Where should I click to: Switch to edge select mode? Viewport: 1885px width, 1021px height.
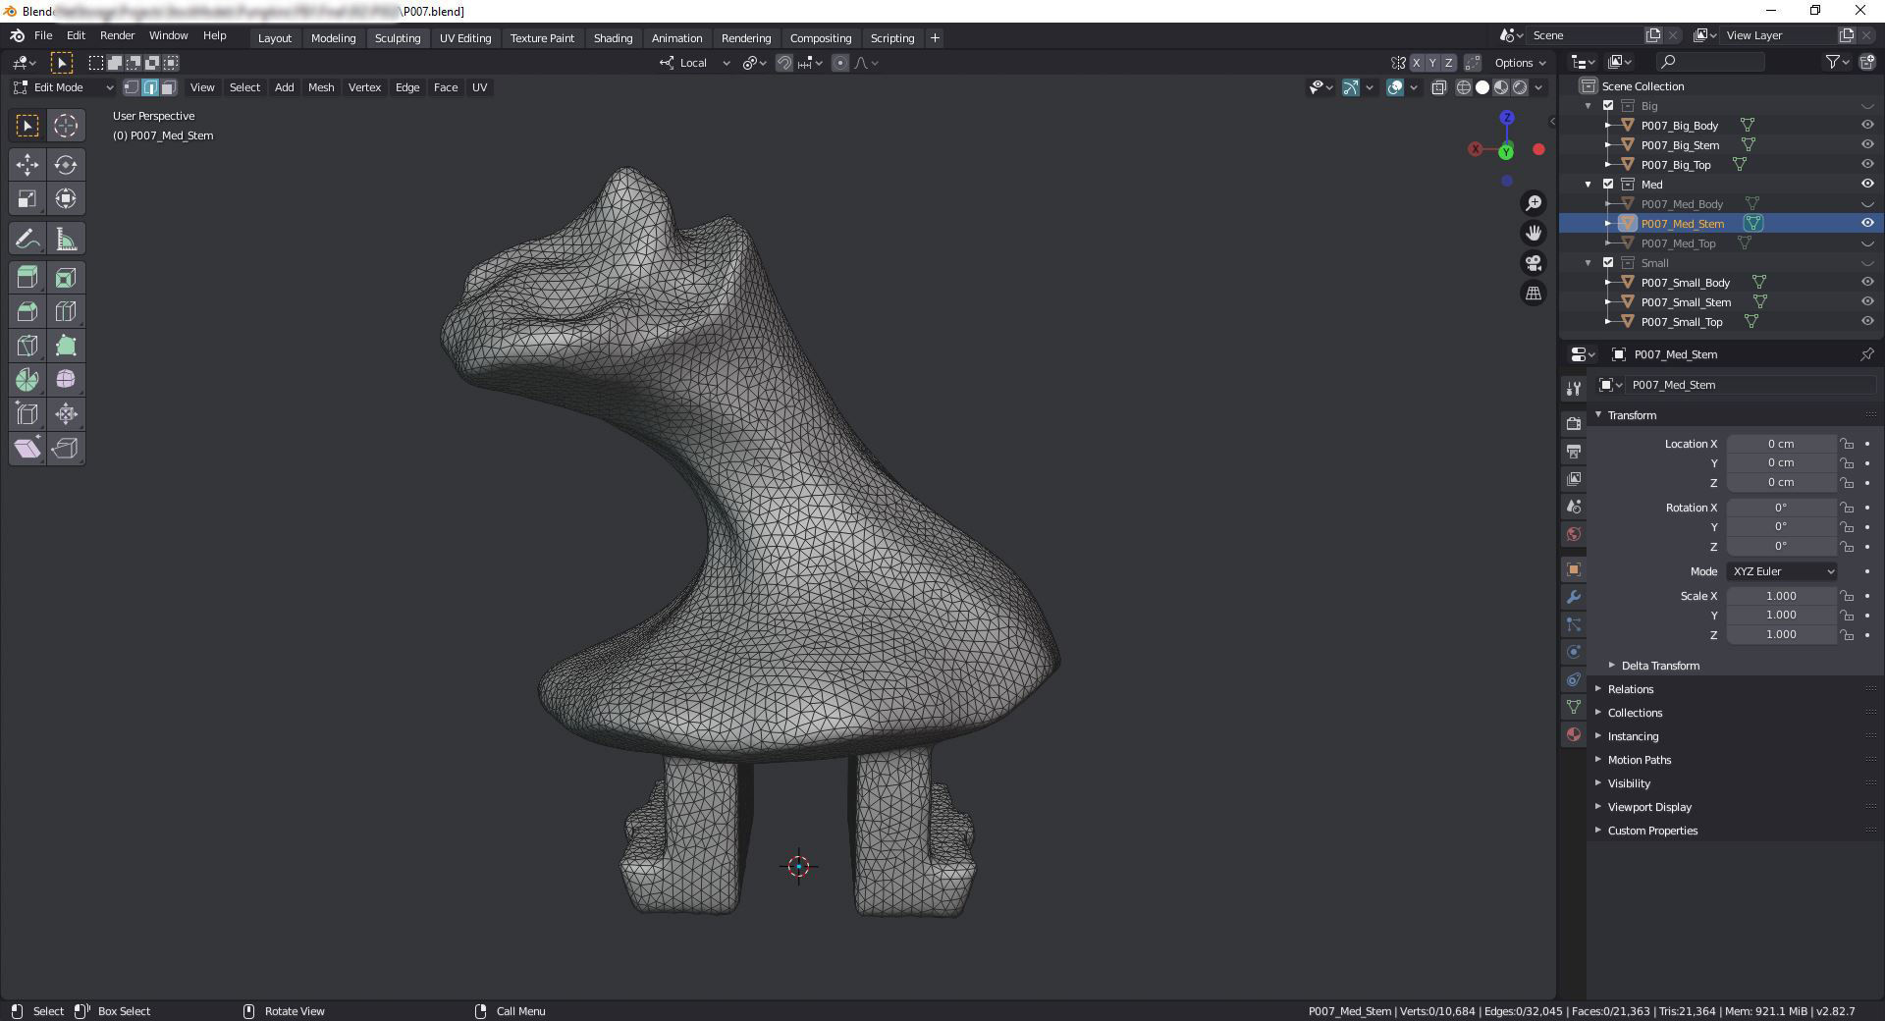point(150,87)
